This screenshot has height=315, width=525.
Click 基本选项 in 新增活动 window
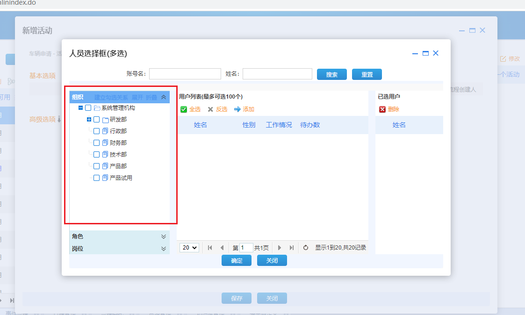point(43,76)
